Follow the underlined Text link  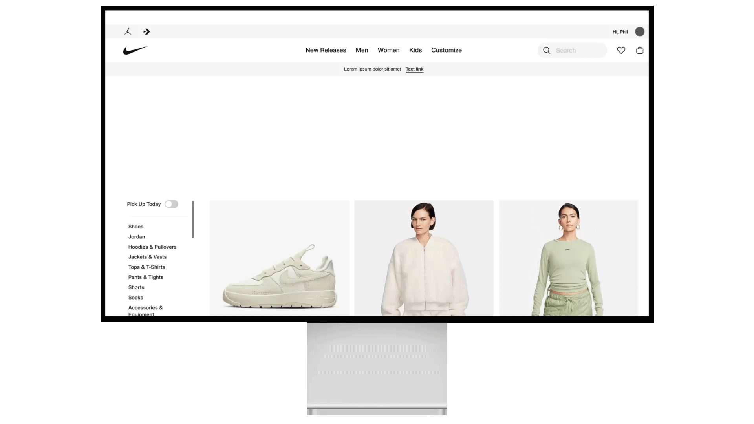tap(414, 69)
